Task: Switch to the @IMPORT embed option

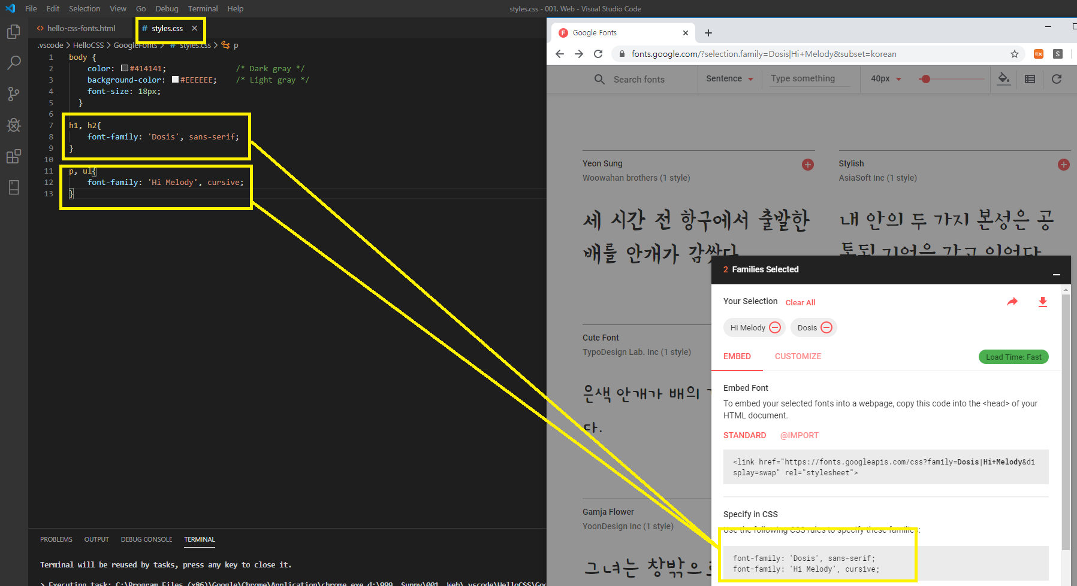Action: tap(799, 435)
